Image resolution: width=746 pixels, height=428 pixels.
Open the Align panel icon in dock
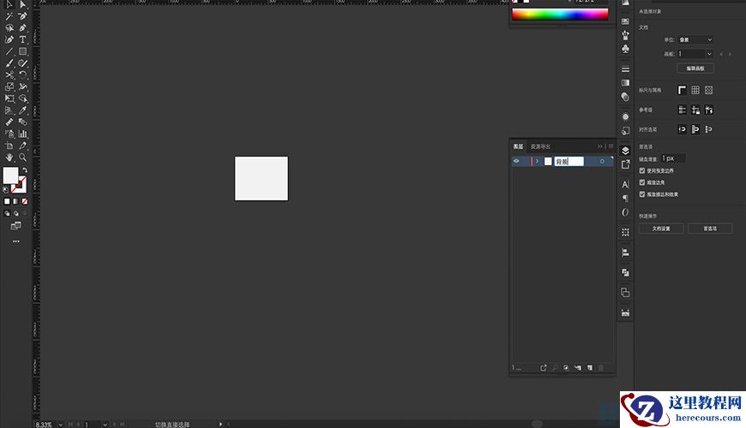(x=625, y=252)
